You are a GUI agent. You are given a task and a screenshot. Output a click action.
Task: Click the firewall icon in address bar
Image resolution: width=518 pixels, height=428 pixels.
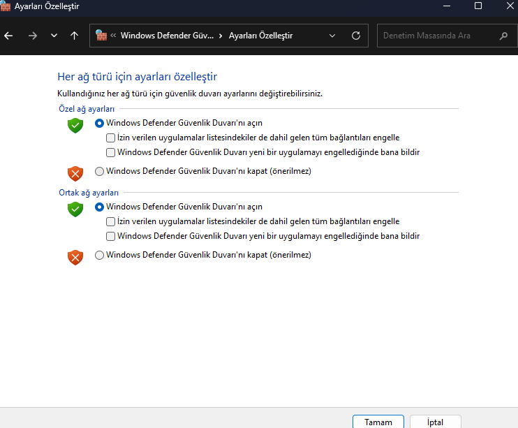point(101,36)
